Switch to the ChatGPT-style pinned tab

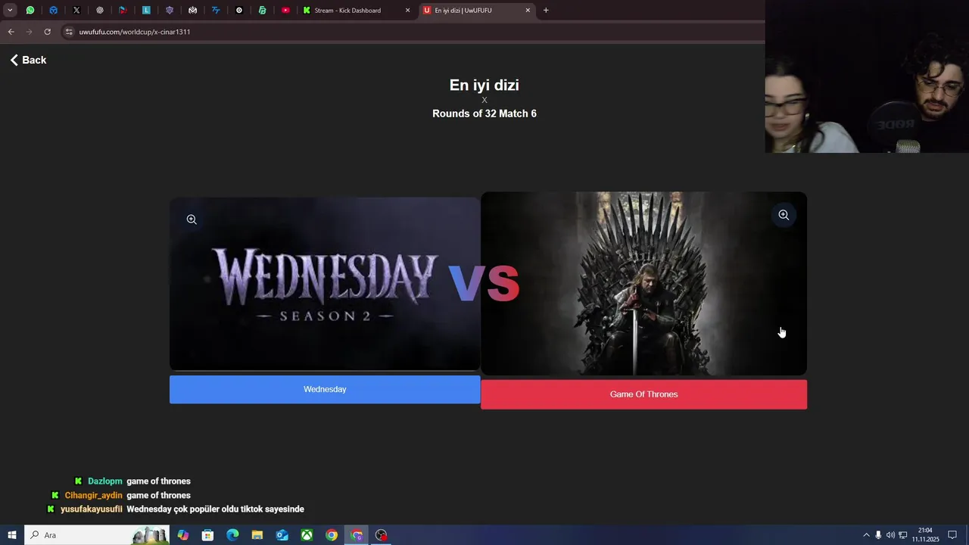click(100, 11)
